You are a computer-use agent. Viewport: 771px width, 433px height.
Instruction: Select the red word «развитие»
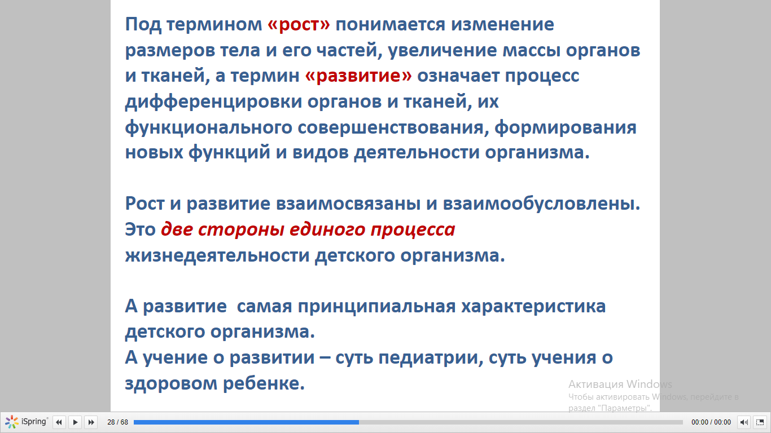(359, 76)
